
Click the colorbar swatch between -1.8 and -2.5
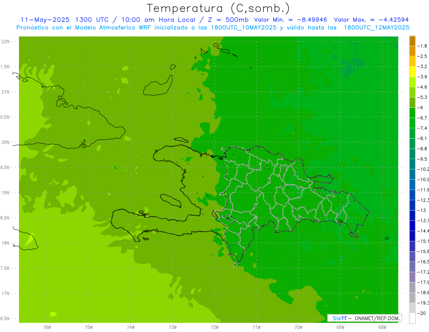coord(412,51)
